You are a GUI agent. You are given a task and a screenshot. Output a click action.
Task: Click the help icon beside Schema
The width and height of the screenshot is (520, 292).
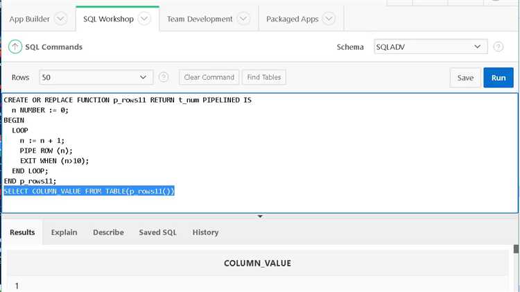pos(498,46)
